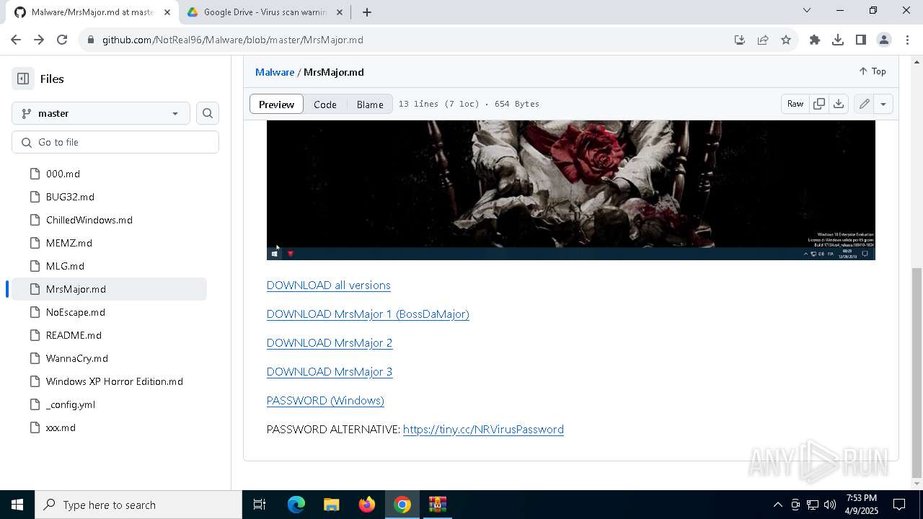Image resolution: width=923 pixels, height=519 pixels.
Task: Click the MrsMajor screenshot image
Action: [570, 190]
